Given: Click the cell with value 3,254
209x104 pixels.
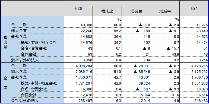Looking at the screenshot, I should pos(194,60).
